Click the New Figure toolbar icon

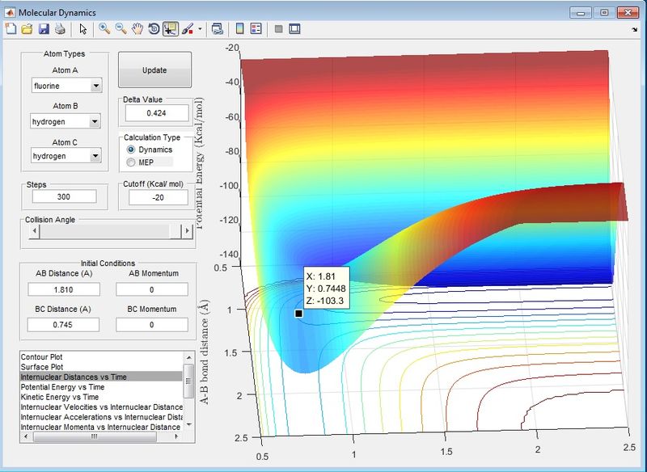coord(11,29)
